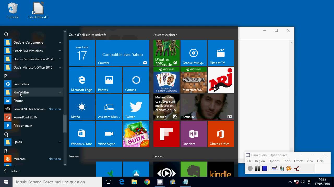Open the Microsoft Solitaire Collection tile
The width and height of the screenshot is (334, 187).
(x=166, y=80)
